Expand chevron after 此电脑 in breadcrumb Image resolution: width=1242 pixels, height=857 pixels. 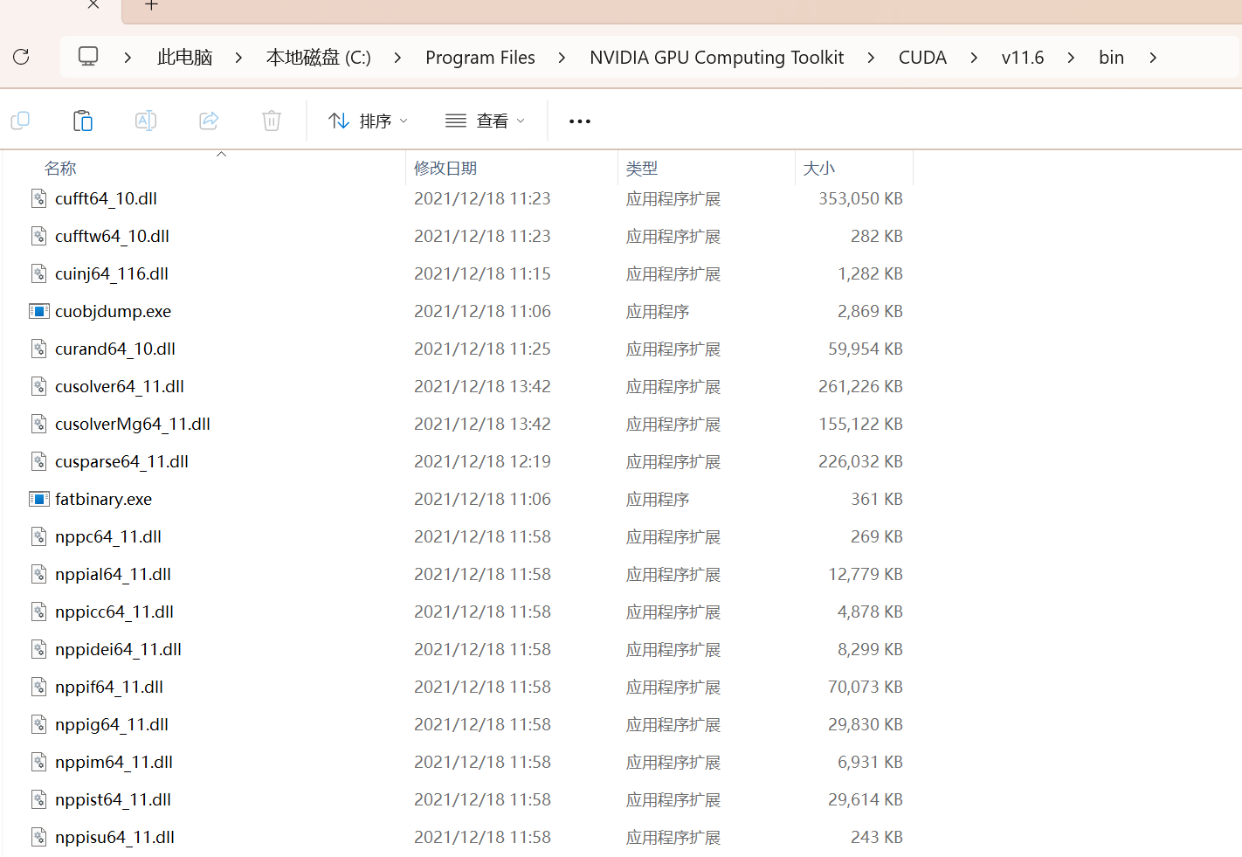coord(238,58)
